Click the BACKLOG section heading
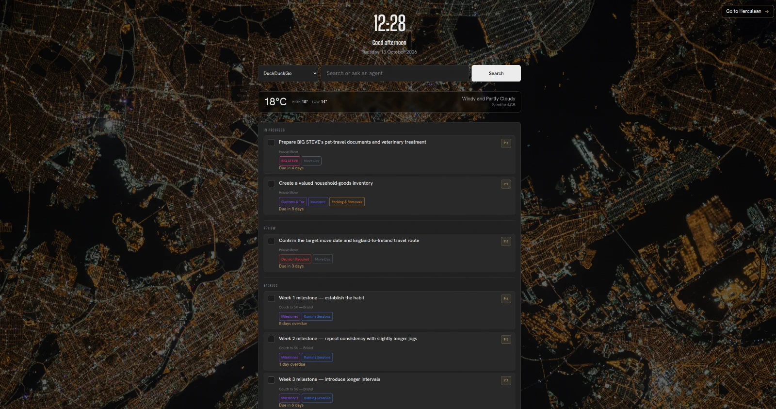 271,285
